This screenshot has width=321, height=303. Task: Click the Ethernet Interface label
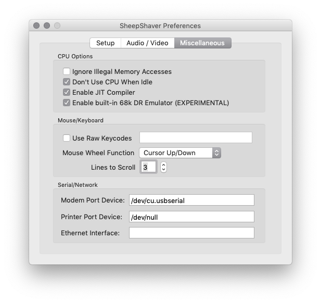91,233
